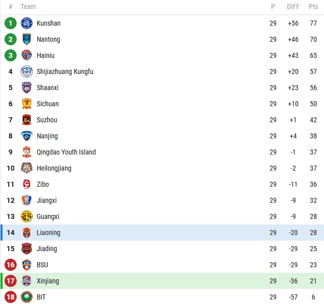The width and height of the screenshot is (324, 304).
Task: Click the Nantong team logo
Action: pyautogui.click(x=27, y=39)
